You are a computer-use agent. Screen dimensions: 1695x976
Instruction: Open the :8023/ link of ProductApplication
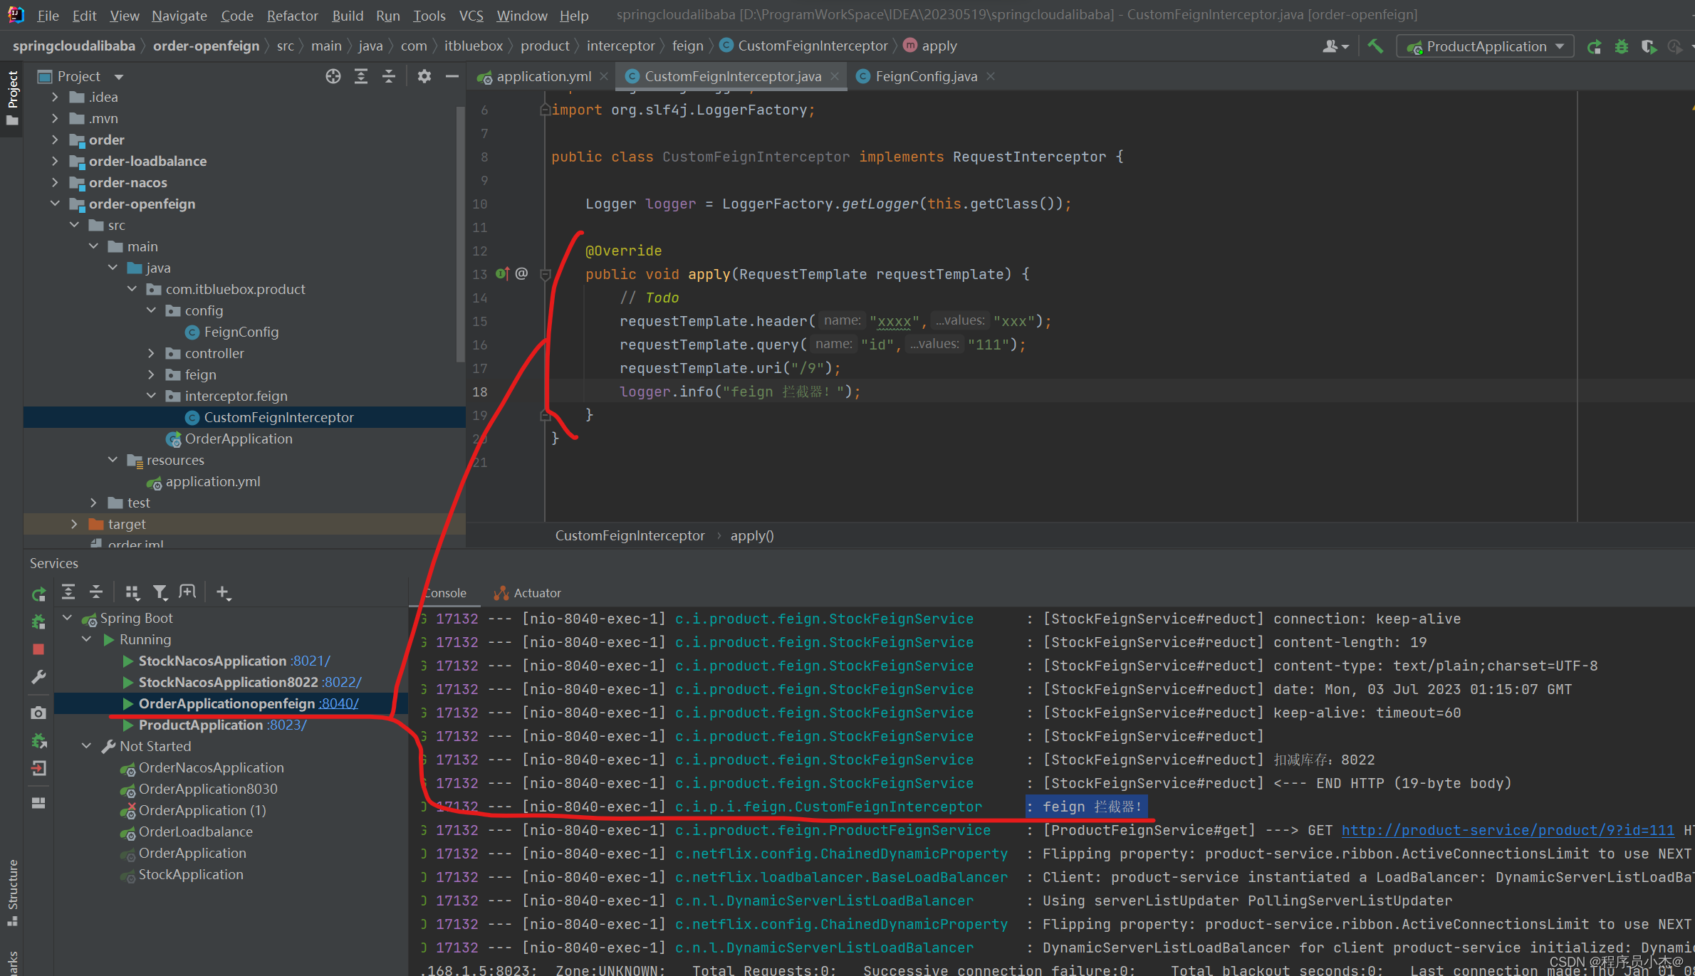point(286,725)
